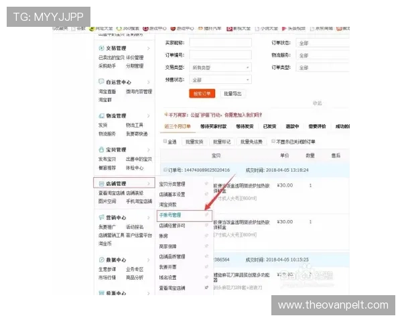Open the 订单状态 dropdown

click(x=323, y=43)
